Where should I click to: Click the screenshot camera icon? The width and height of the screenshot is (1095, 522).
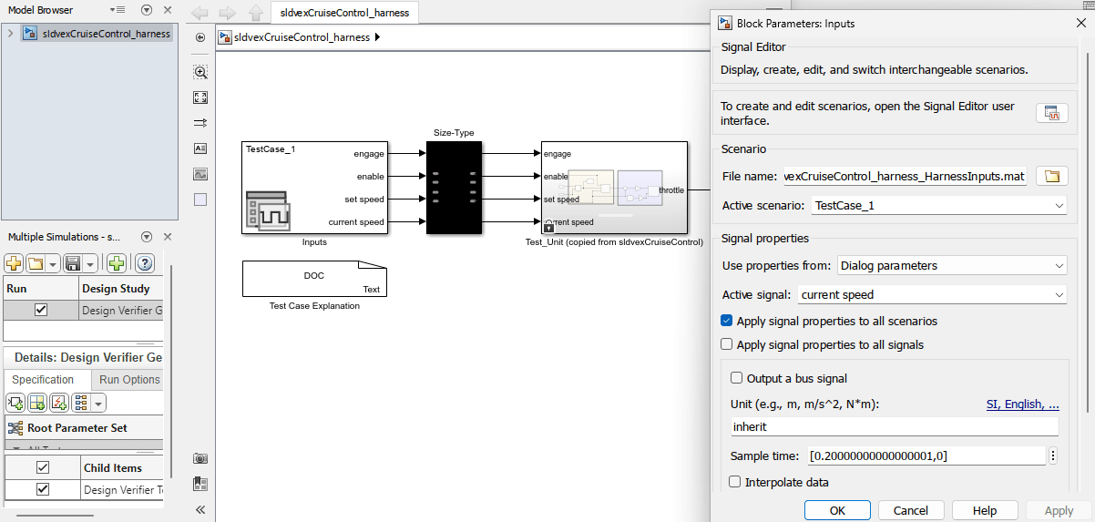200,458
